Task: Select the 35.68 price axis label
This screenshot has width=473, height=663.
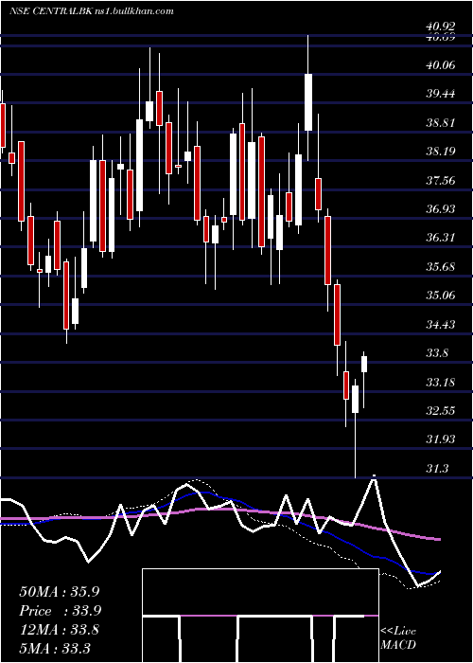Action: coord(441,267)
